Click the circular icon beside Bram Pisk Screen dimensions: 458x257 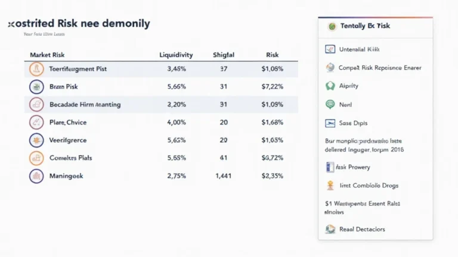(x=36, y=87)
